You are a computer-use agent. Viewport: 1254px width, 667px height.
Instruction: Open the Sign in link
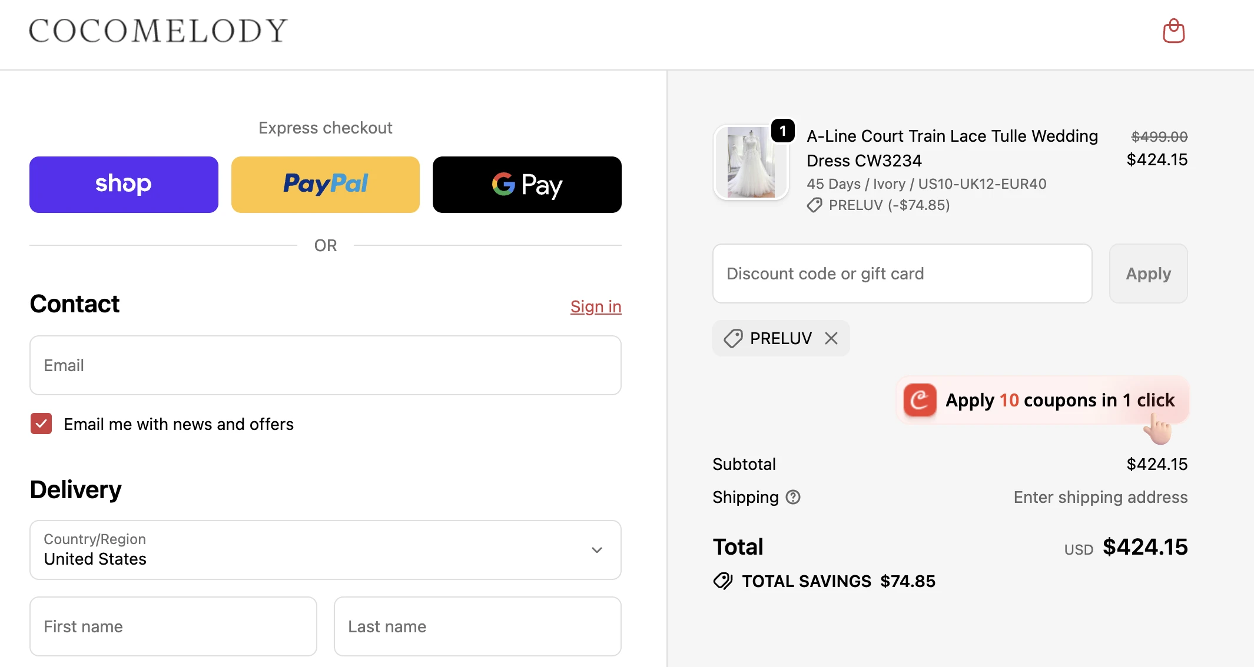[596, 306]
